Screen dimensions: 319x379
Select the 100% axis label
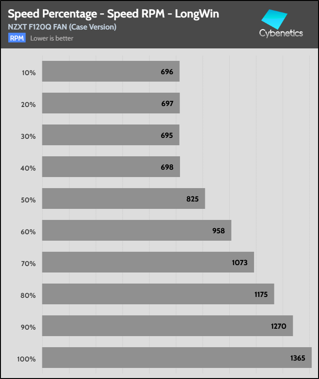pyautogui.click(x=26, y=359)
